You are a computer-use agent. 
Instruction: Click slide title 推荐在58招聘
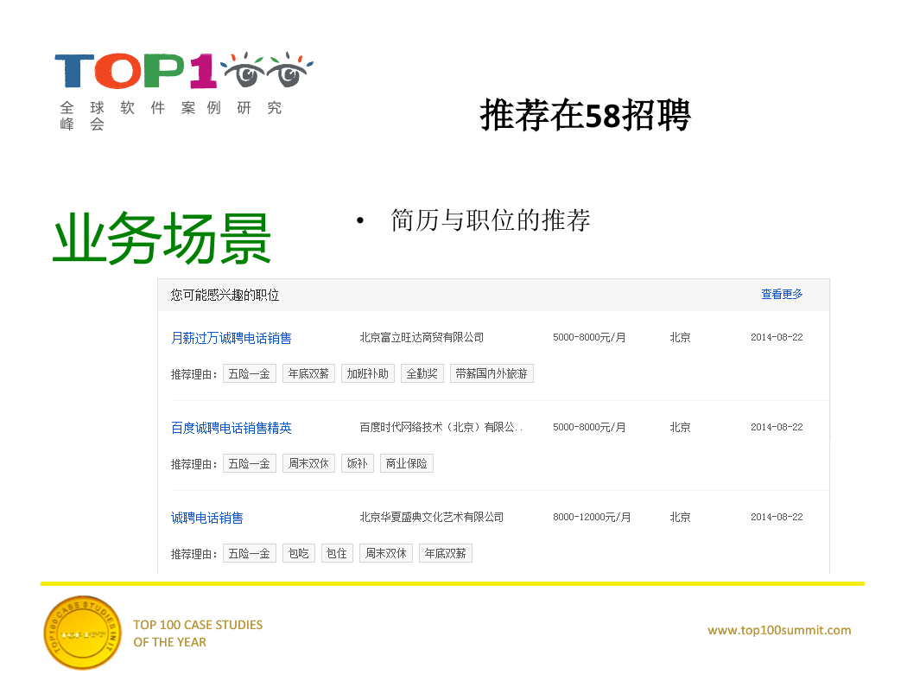tap(586, 115)
